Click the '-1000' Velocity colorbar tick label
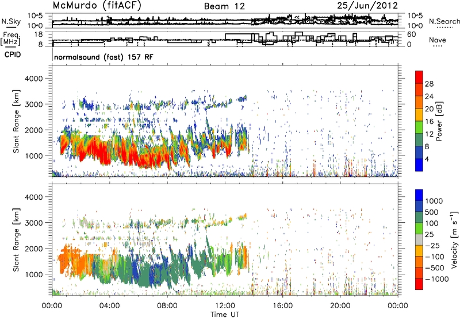The width and height of the screenshot is (460, 318). pyautogui.click(x=437, y=279)
